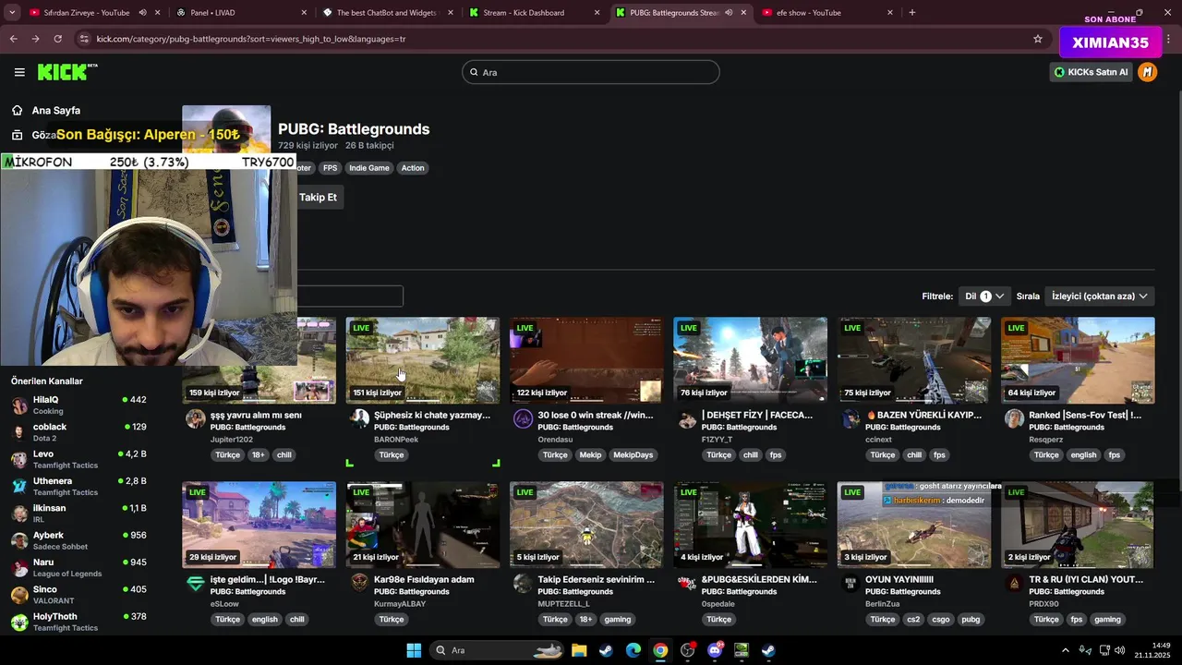Open the BARONPeek stream thumbnail with 151 viewers
Screen dimensions: 1182x665
click(x=423, y=360)
